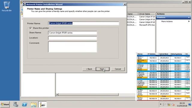
Task: Click the Show desktop button at taskbar end
Action: click(x=190, y=104)
